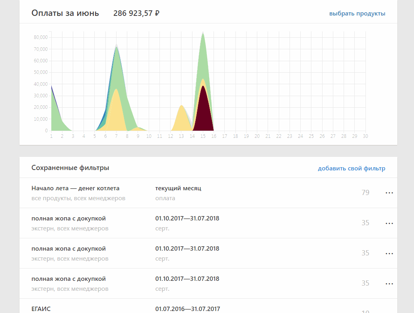Click the 'оплата' label under текущий месяц
Viewport: 414px width, 313px height.
(x=165, y=198)
